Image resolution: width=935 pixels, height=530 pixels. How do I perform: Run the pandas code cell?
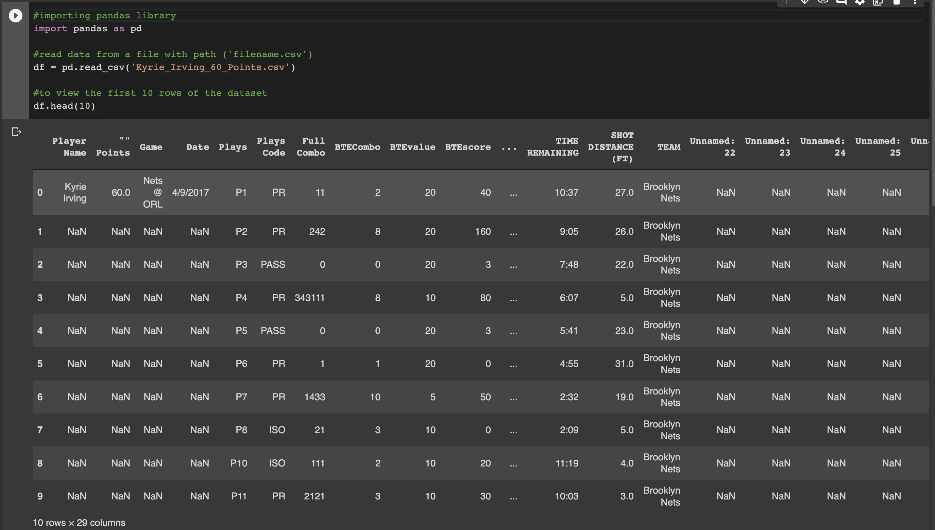15,16
